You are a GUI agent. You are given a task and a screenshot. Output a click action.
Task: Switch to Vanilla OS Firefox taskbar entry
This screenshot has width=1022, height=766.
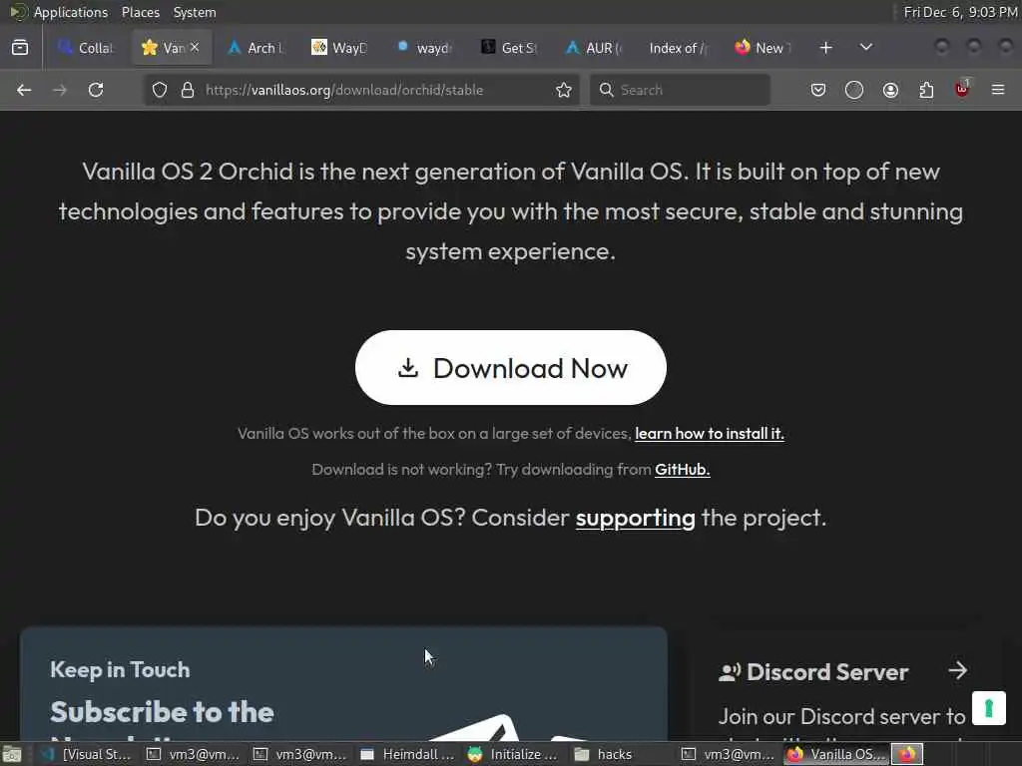coord(837,754)
